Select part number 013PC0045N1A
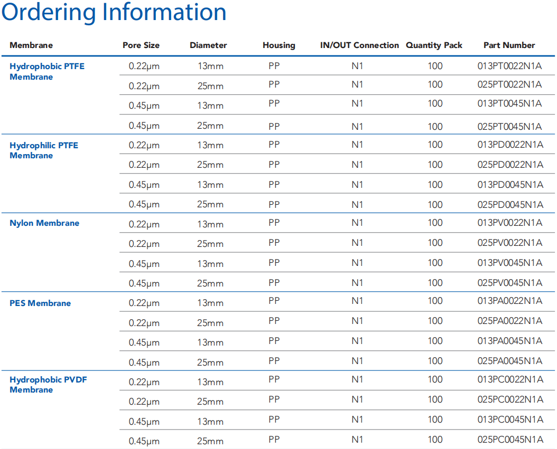Screen dimensions: 557x449 [510, 419]
